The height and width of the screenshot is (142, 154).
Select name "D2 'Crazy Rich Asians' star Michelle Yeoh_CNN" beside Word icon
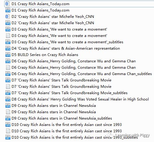tap(53, 17)
